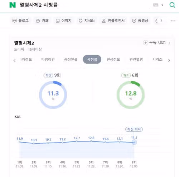Show more search categories with right chevron
179x177 pixels.
coord(161,20)
